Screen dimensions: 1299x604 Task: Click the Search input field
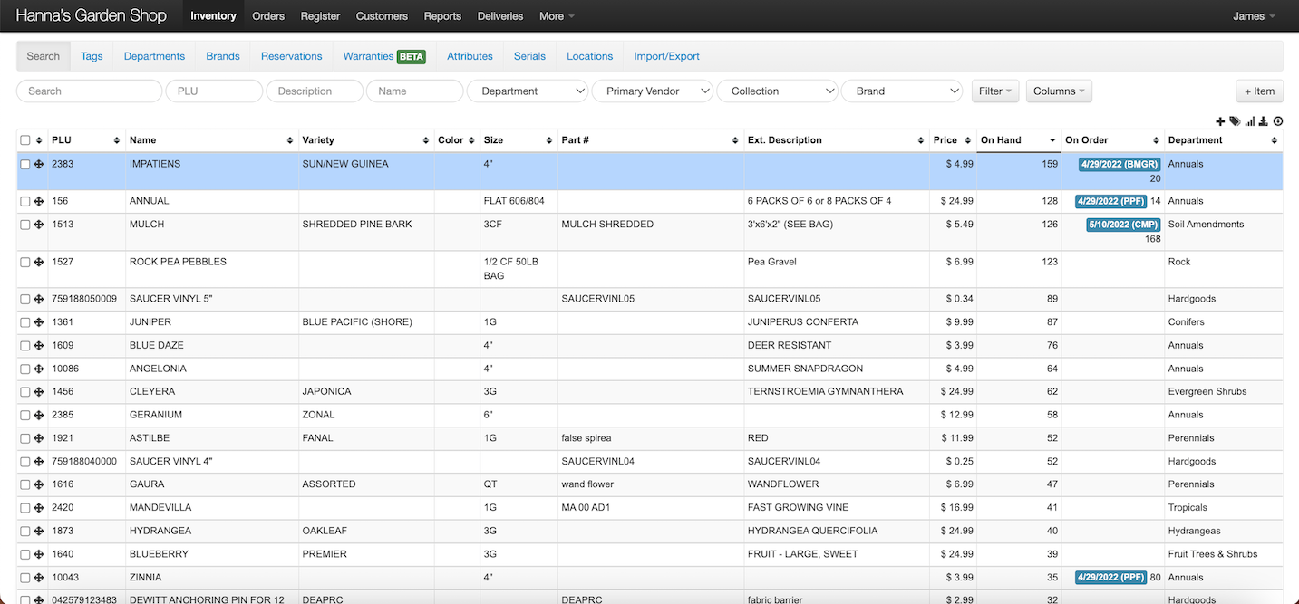[x=89, y=91]
